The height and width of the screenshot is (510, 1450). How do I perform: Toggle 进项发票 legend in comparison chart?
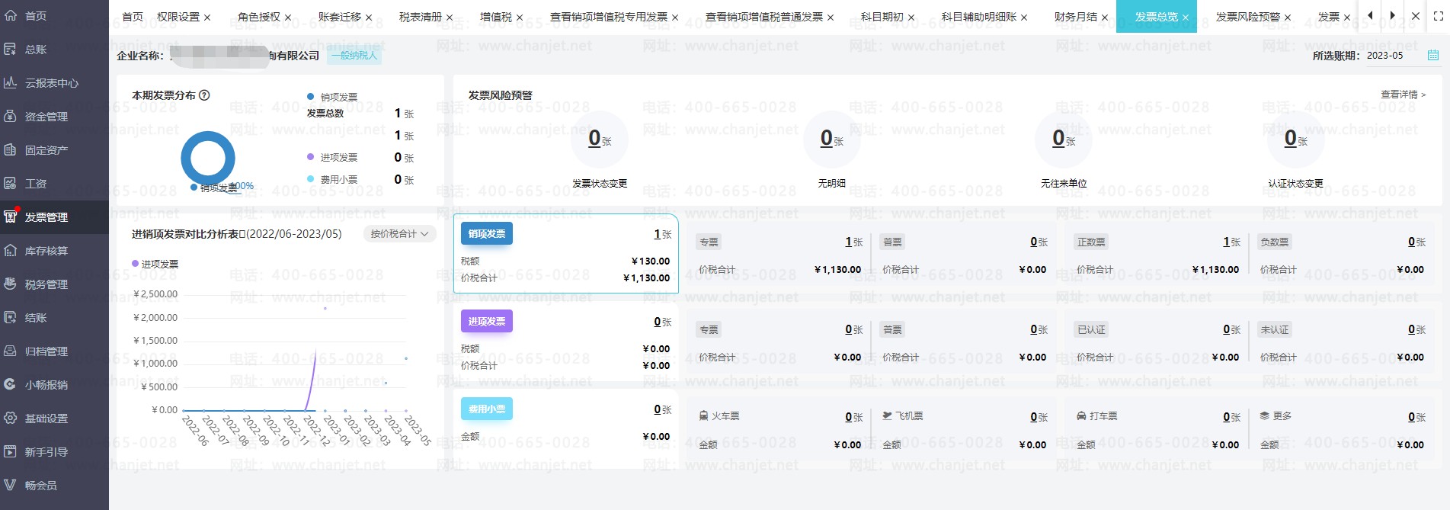(x=155, y=265)
